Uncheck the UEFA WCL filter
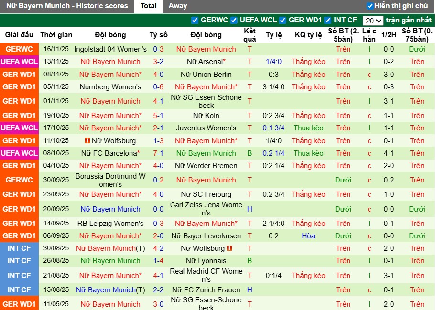 [x=233, y=21]
